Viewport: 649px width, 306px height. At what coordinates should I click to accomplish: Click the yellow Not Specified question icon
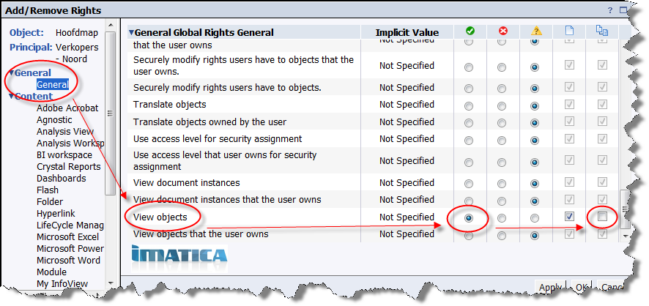(x=536, y=31)
